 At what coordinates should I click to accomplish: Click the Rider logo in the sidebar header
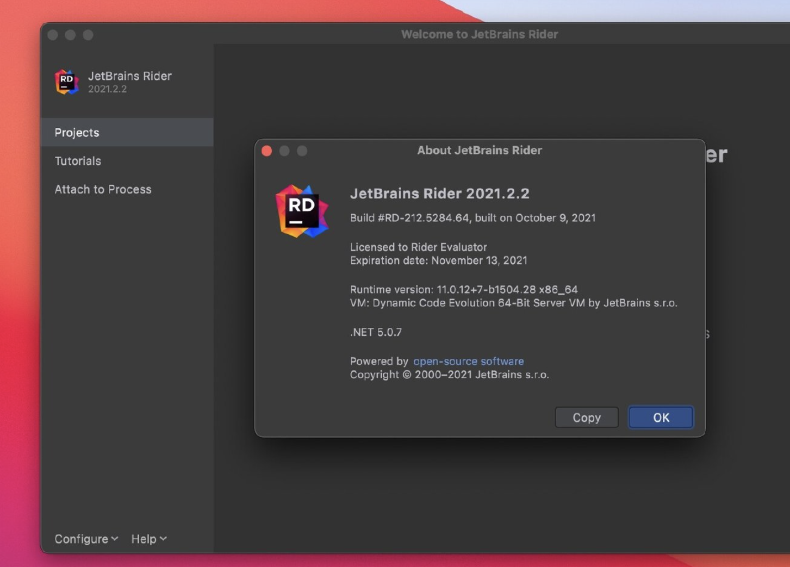click(67, 82)
